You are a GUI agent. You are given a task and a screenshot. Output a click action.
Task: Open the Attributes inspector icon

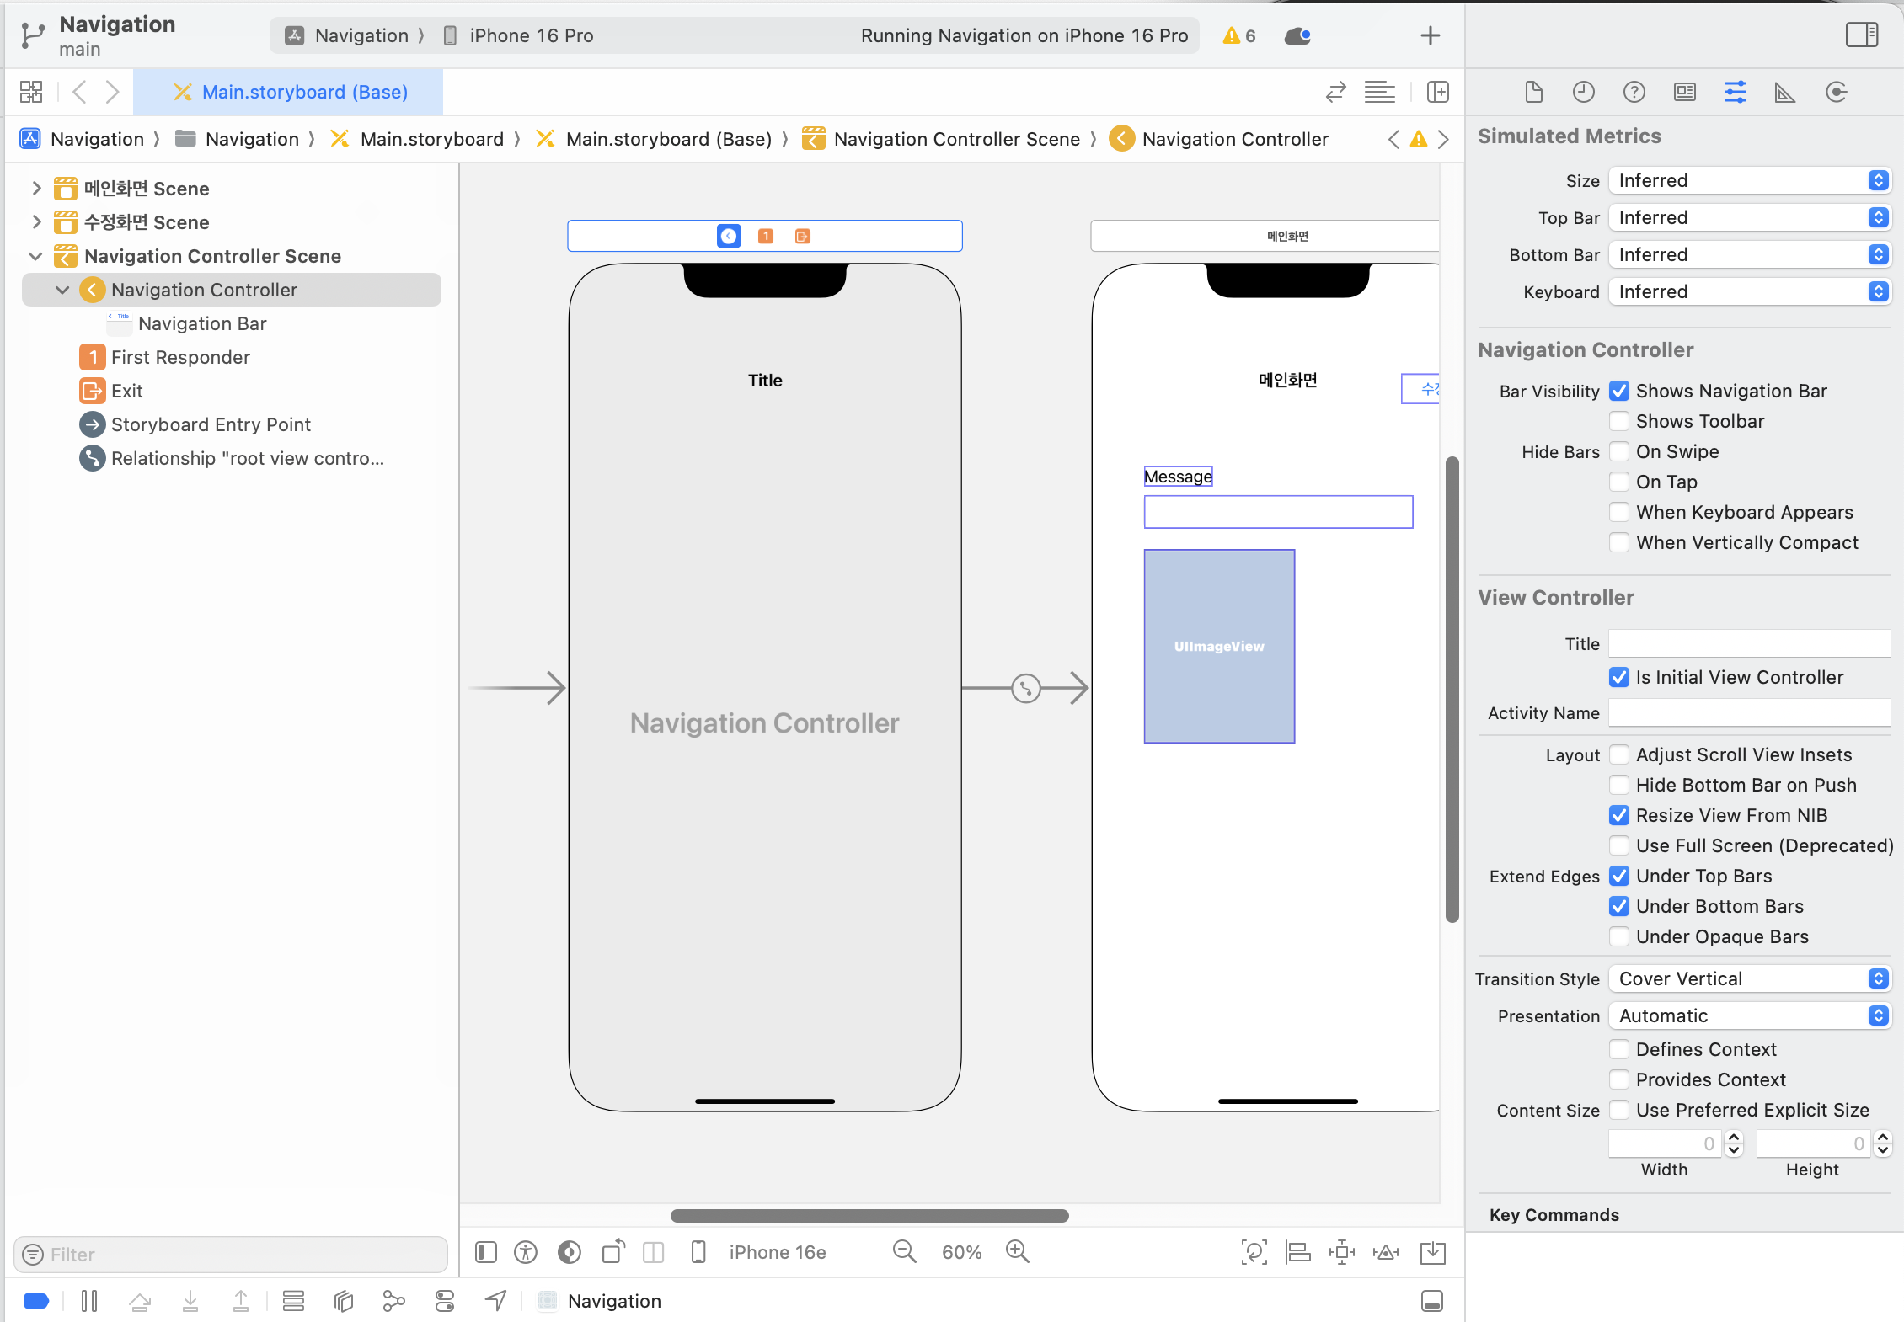[1735, 92]
